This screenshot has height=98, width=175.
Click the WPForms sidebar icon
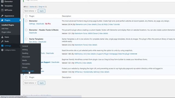[2, 10]
